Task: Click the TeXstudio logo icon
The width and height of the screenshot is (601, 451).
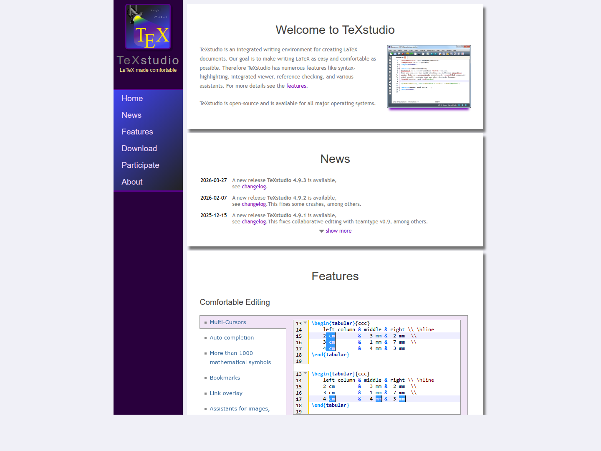Action: (148, 27)
